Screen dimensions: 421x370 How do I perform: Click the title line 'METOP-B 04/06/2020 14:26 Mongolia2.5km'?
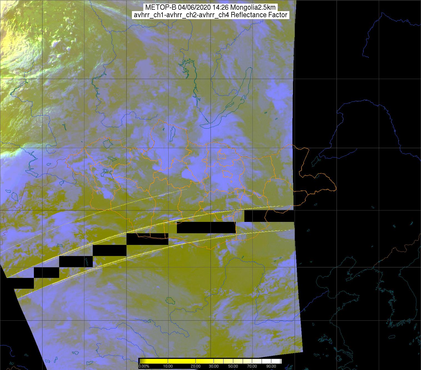(210, 7)
